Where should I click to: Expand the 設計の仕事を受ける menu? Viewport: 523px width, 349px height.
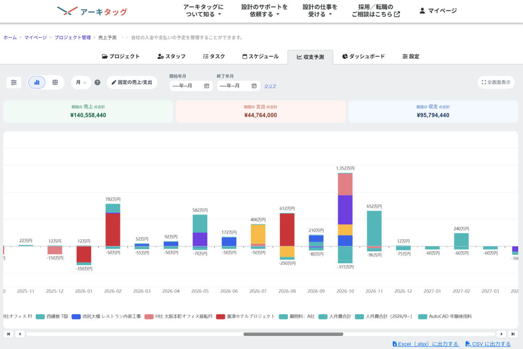pos(320,11)
